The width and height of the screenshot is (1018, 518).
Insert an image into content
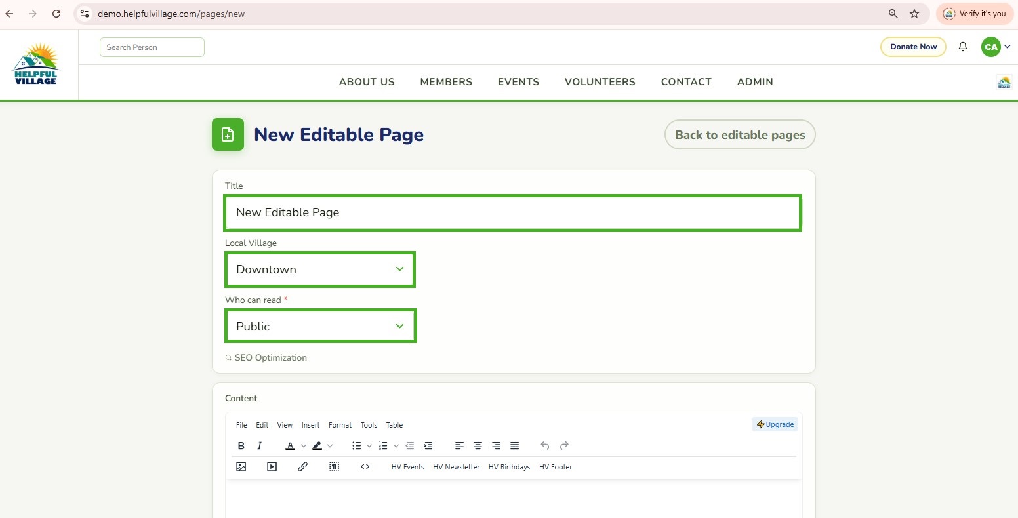[241, 467]
